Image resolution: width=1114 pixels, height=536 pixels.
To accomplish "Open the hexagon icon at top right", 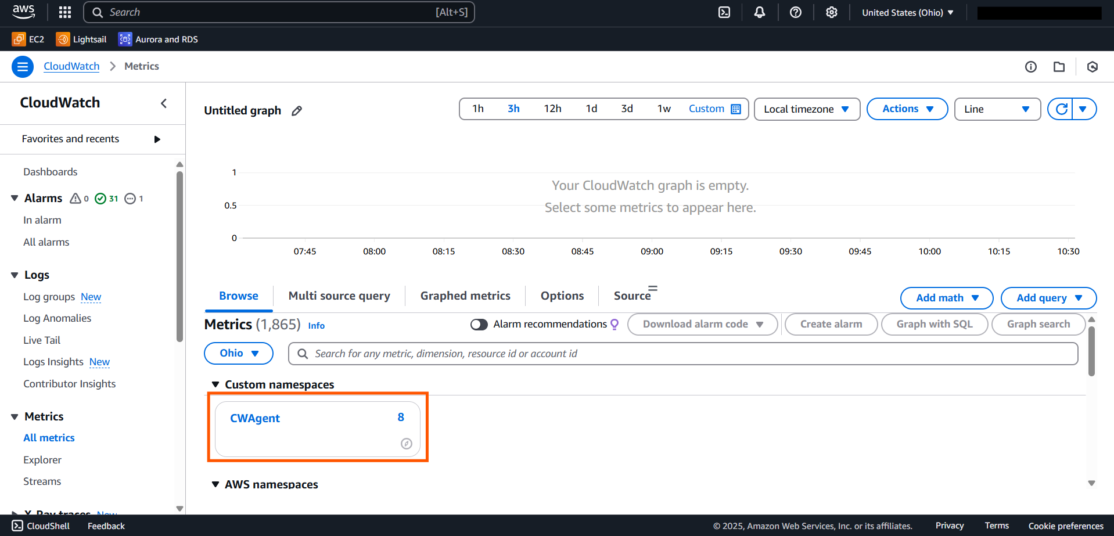I will [1093, 67].
